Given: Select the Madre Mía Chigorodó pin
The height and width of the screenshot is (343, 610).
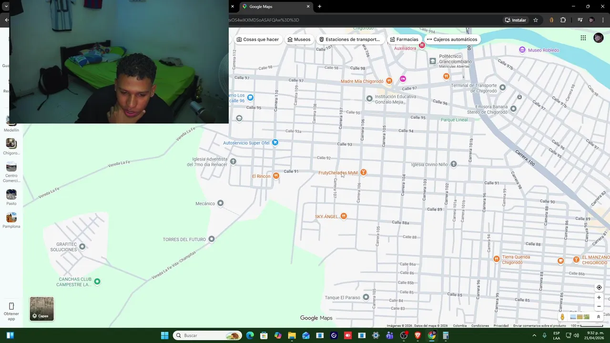Looking at the screenshot, I should click(389, 81).
